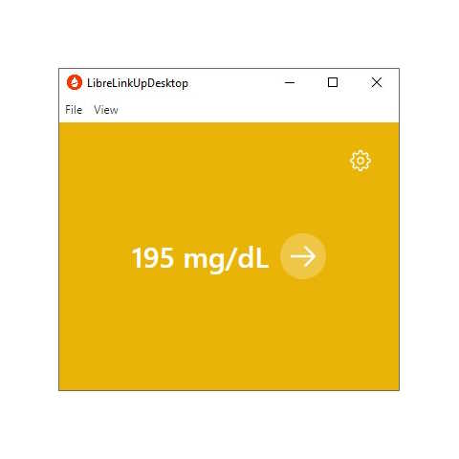Click the steady trend arrow icon

pyautogui.click(x=303, y=256)
